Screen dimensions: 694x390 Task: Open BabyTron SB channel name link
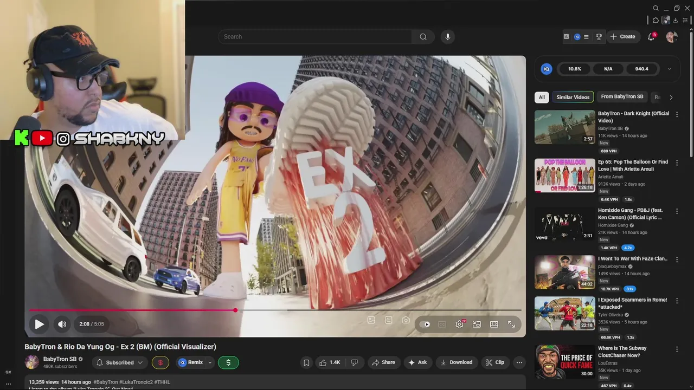[60, 359]
